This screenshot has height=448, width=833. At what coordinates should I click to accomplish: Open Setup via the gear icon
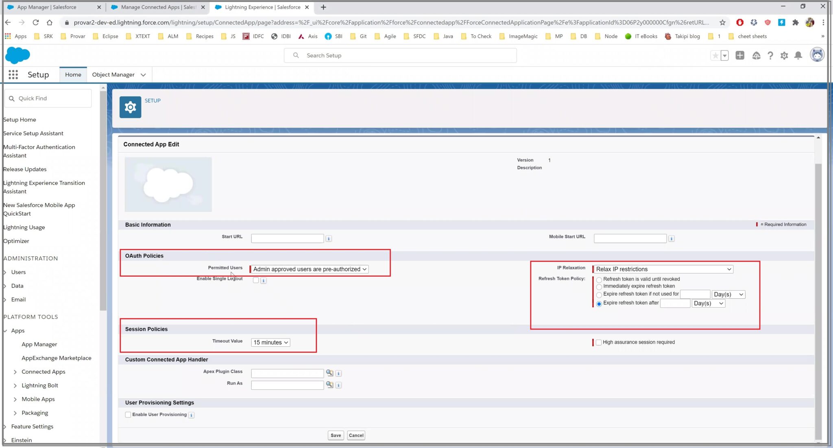click(x=784, y=55)
